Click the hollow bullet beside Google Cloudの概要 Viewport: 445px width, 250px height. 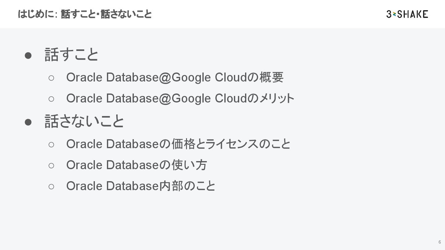[x=51, y=78]
